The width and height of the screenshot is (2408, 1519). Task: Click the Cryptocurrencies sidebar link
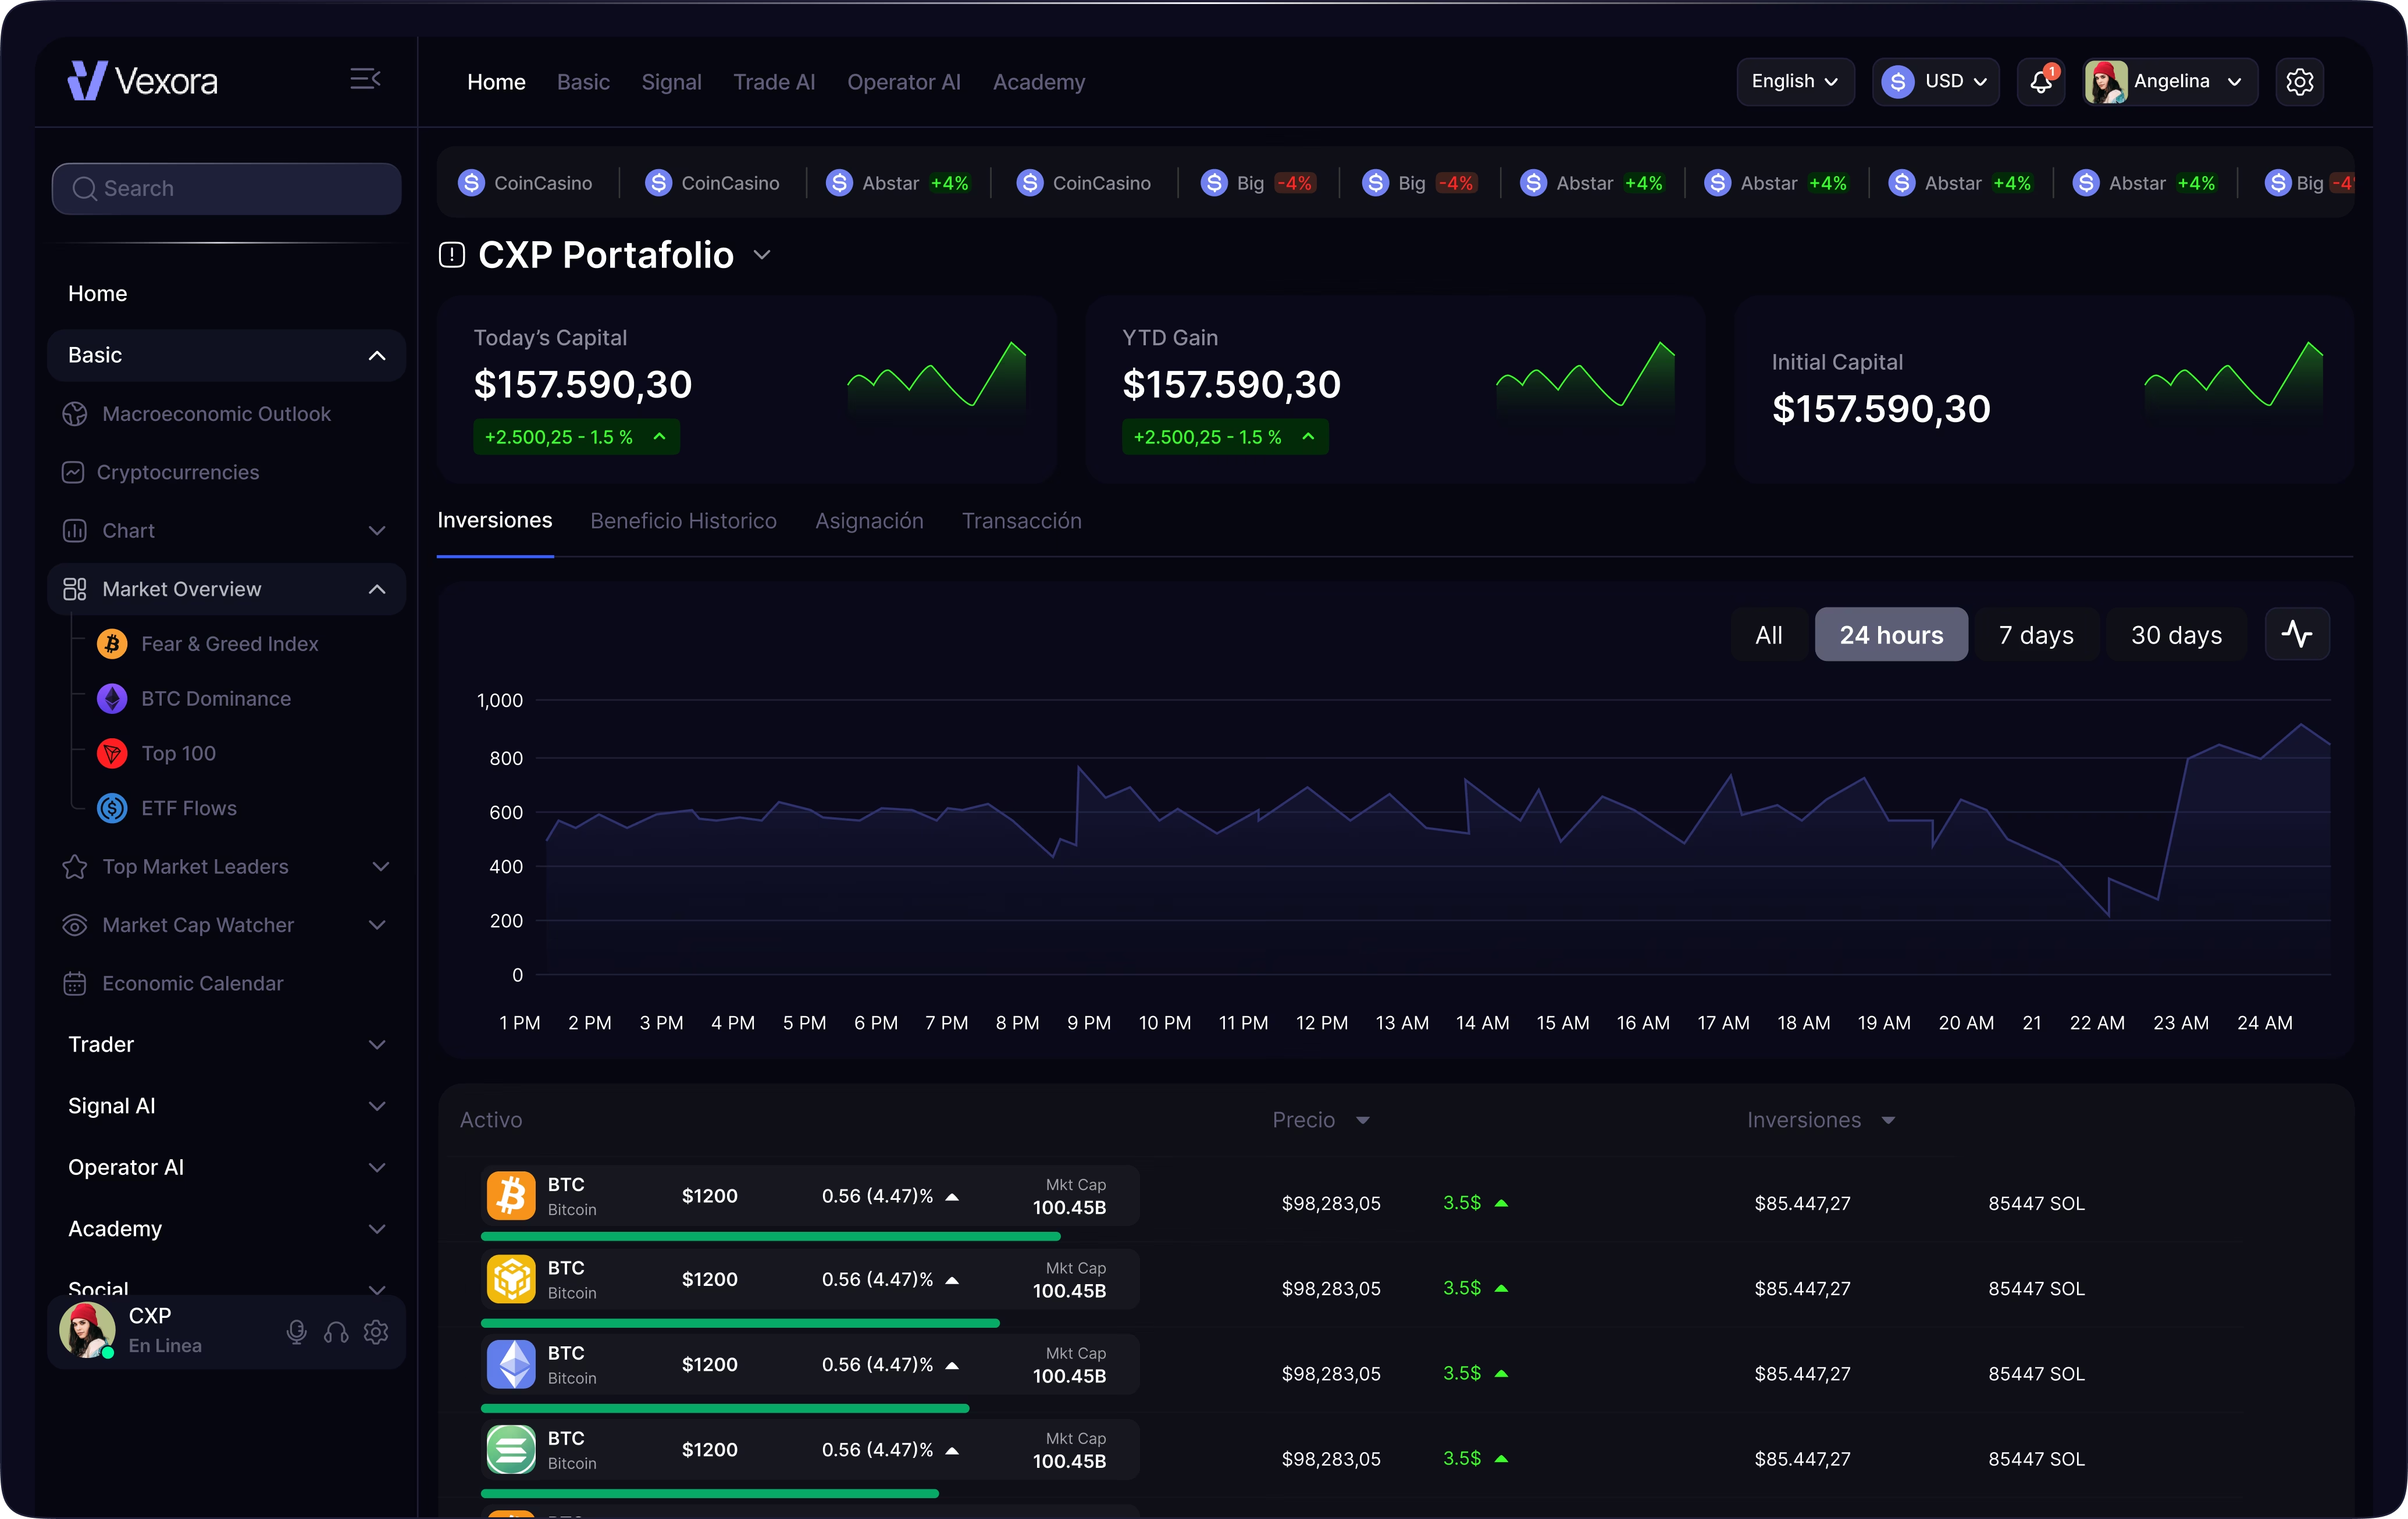pos(177,471)
